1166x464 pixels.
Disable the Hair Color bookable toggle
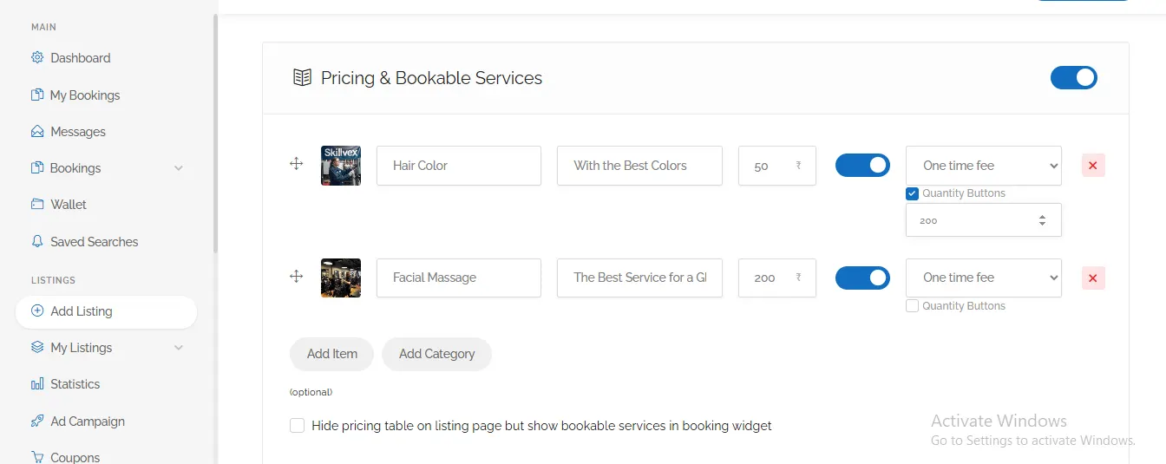862,166
